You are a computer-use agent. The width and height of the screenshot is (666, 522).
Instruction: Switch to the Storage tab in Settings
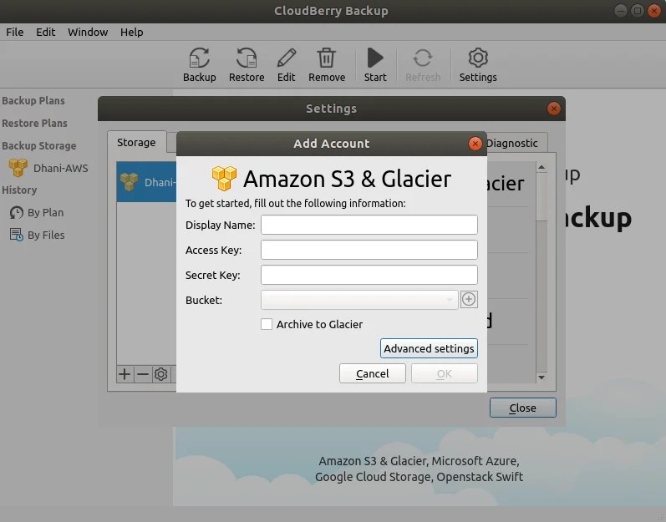(136, 143)
